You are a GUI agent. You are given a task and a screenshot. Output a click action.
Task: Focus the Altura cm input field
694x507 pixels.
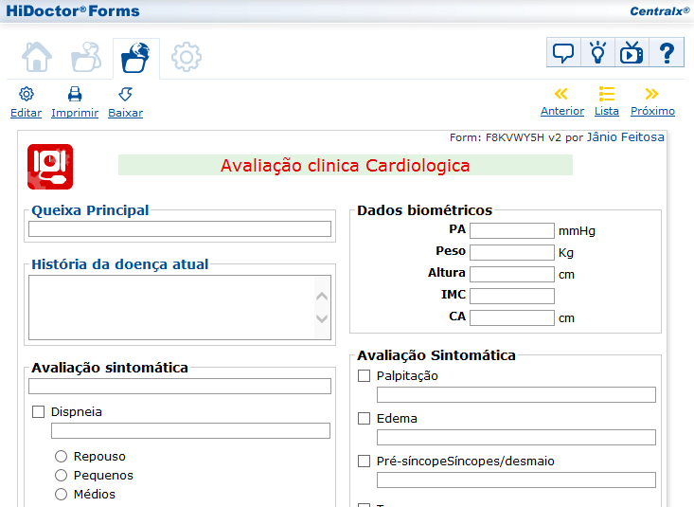point(512,274)
